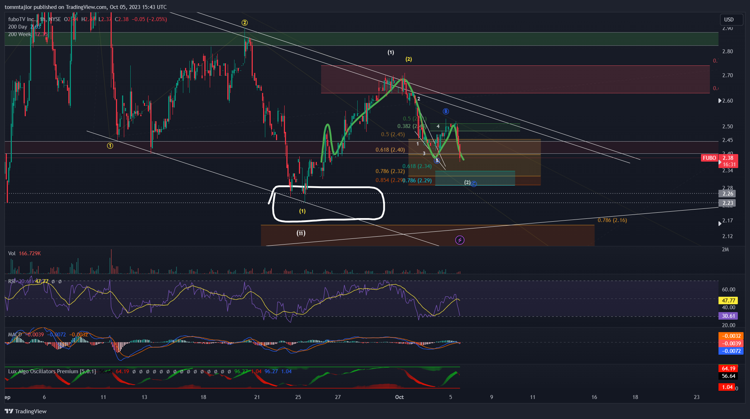This screenshot has width=750, height=419.
Task: Click the black 56.64 oscillator value tag
Action: tap(728, 376)
